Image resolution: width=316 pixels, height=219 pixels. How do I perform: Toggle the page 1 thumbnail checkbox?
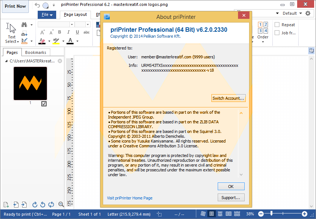(x=44, y=104)
